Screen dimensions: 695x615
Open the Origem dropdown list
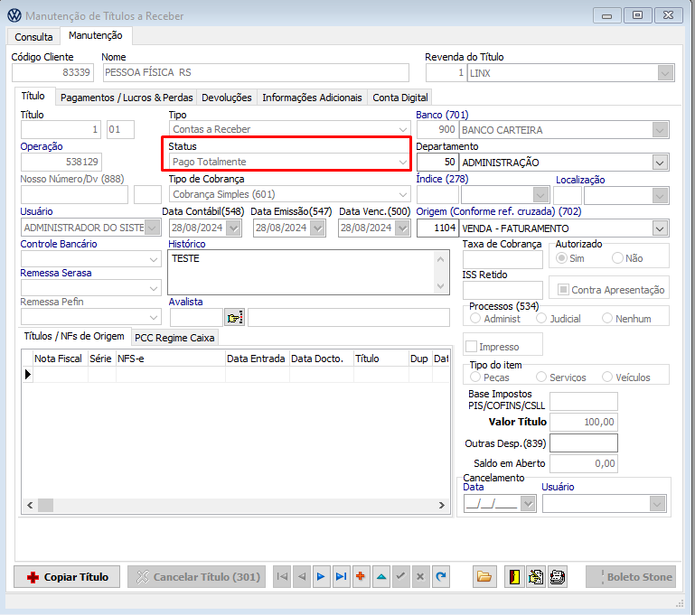coord(660,228)
